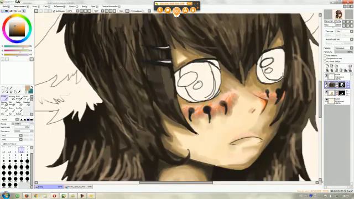Toggle the selection edge checkbox in toolbar
The image size is (354, 199).
pyautogui.click(x=54, y=11)
